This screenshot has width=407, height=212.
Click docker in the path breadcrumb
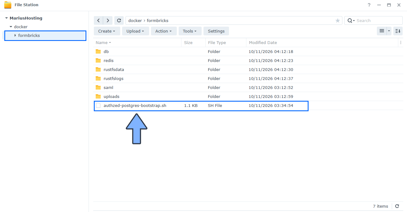135,20
